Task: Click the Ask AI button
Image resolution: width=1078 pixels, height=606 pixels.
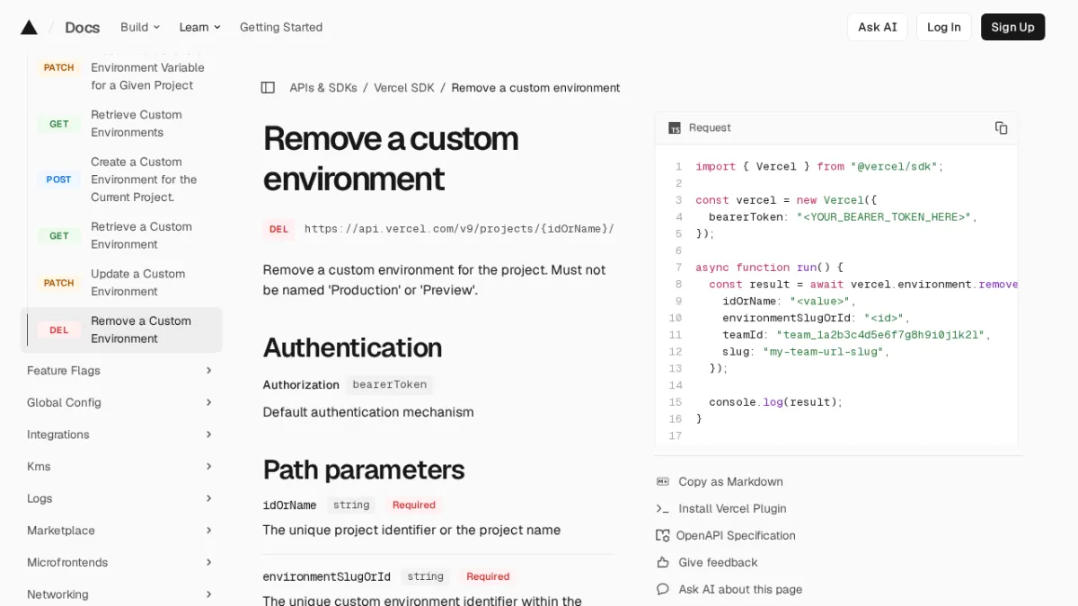Action: click(878, 27)
